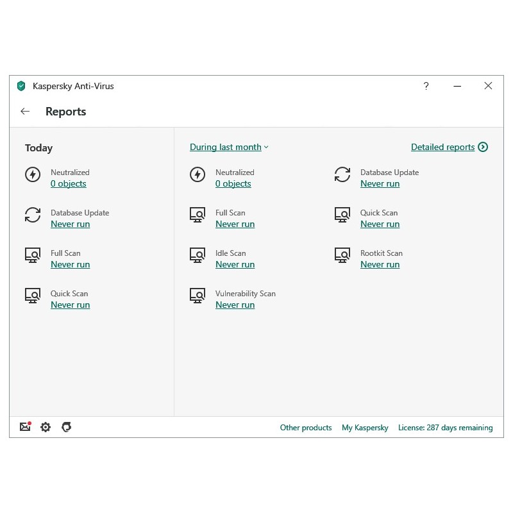The height and width of the screenshot is (513, 513).
Task: Open the help question mark icon
Action: tap(426, 86)
